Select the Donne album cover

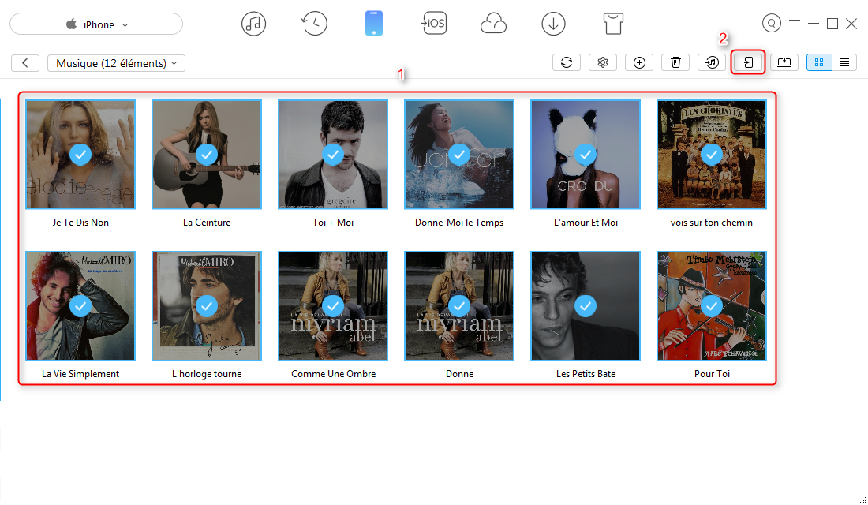point(459,305)
